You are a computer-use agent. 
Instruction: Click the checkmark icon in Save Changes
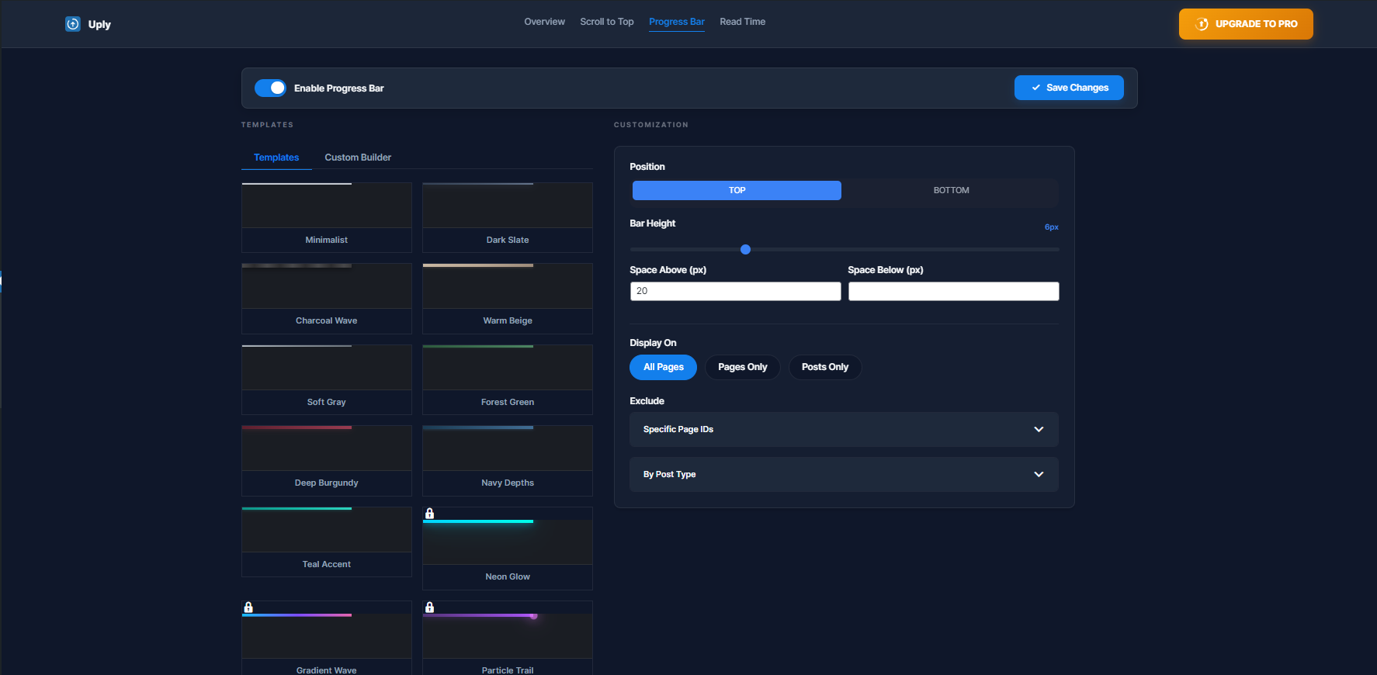tap(1035, 88)
